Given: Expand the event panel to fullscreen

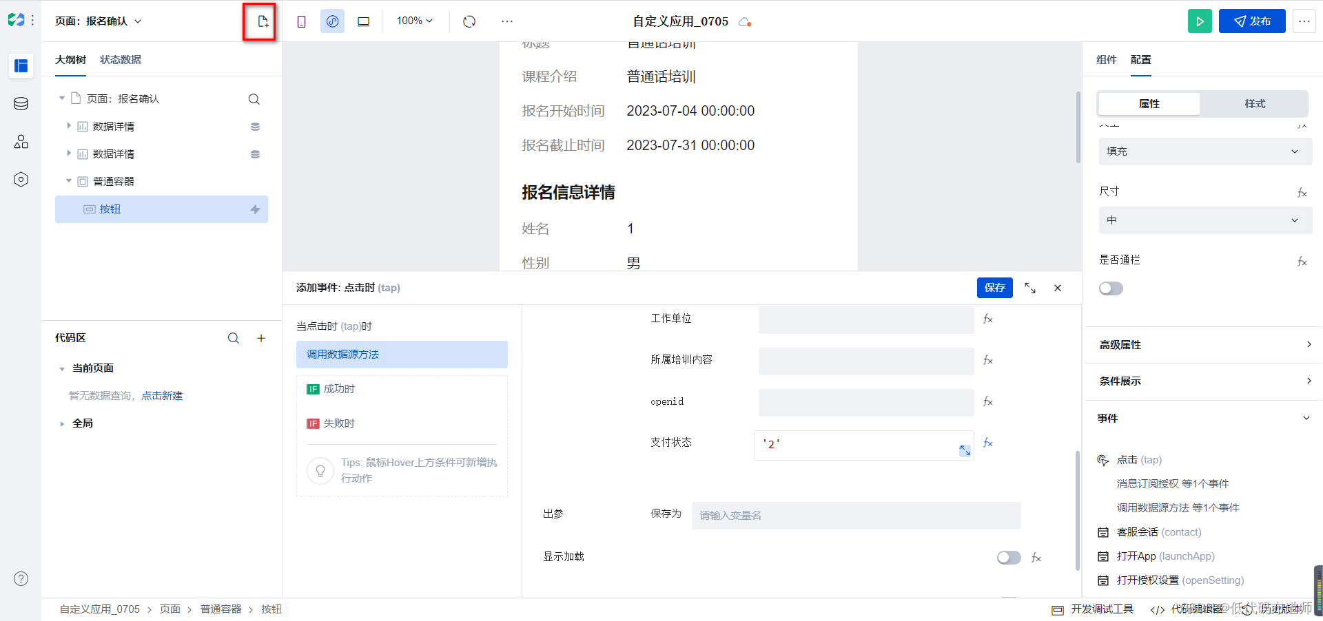Looking at the screenshot, I should tap(1030, 288).
